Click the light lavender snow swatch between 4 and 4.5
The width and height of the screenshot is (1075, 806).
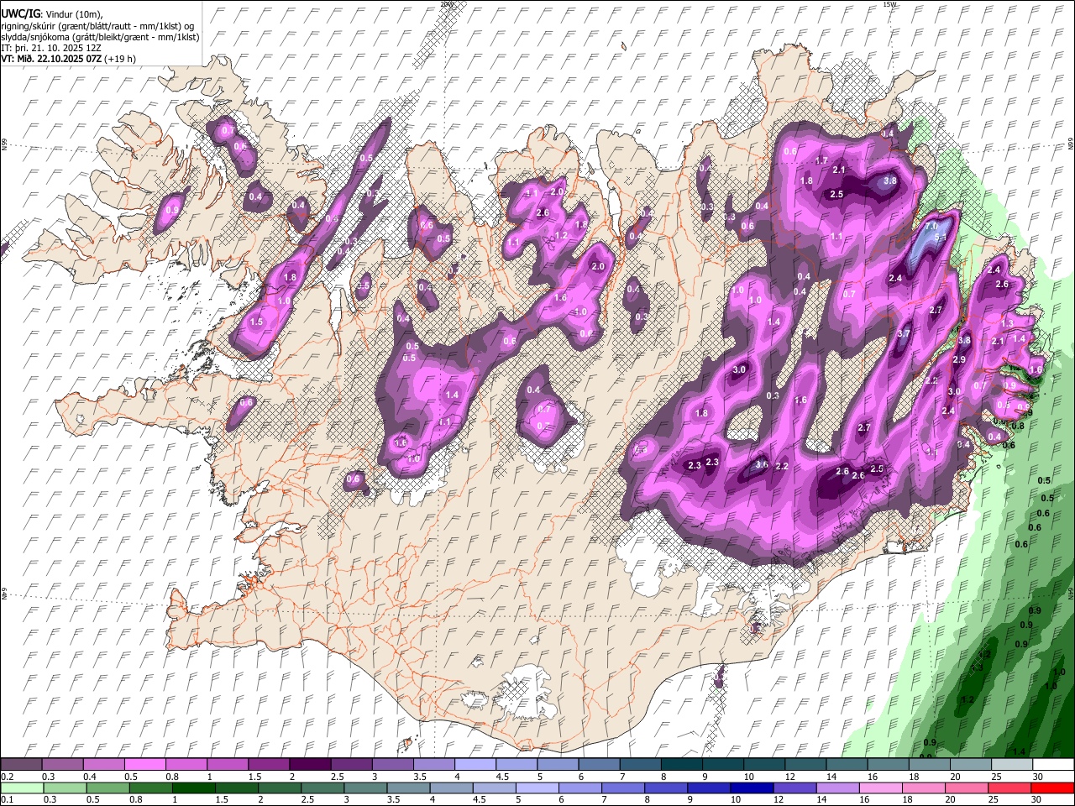[x=475, y=765]
